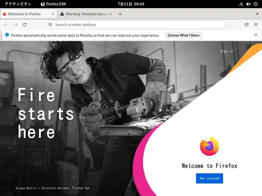Click Choose What I Share button
262x196 pixels.
point(183,35)
